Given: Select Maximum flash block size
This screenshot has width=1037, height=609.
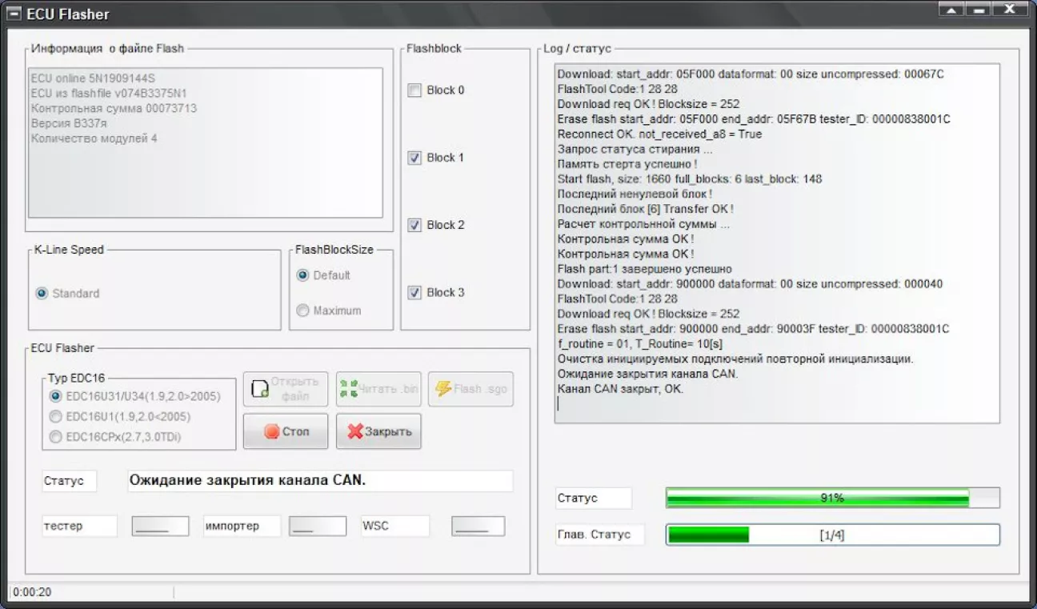Looking at the screenshot, I should coord(302,311).
